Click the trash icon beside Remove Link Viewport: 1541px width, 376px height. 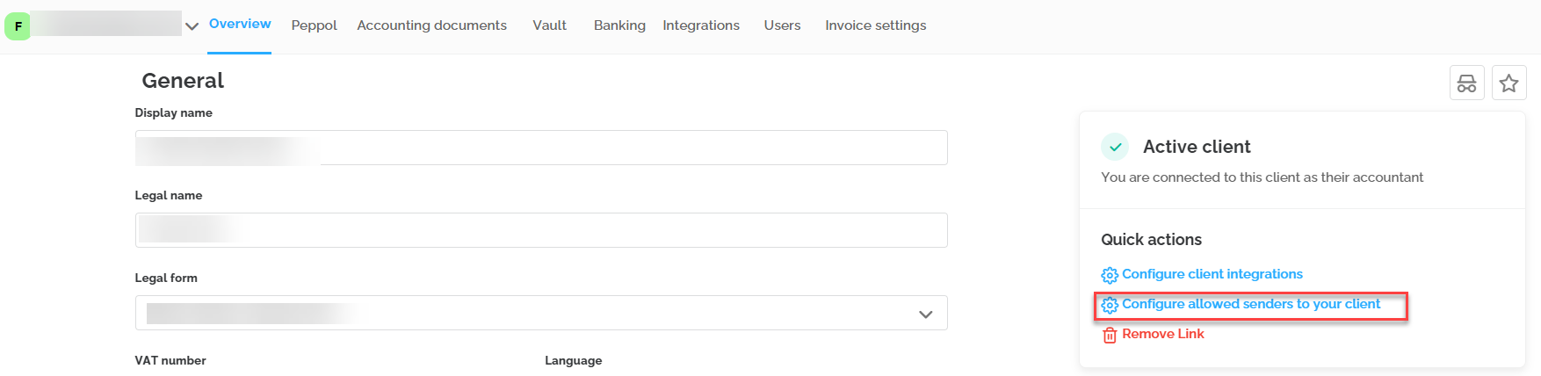click(x=1110, y=335)
